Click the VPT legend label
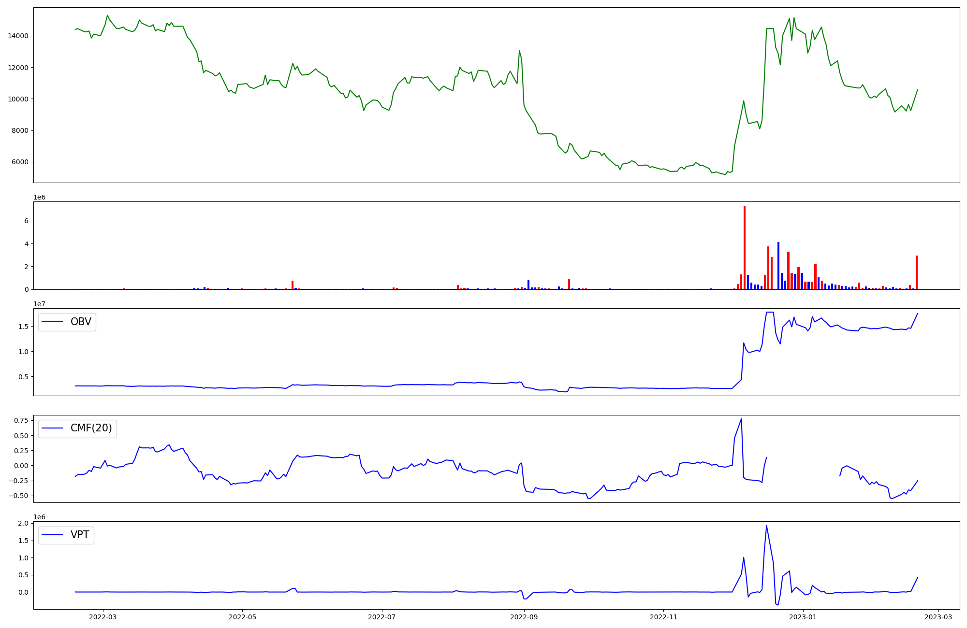The height and width of the screenshot is (628, 967). 80,535
